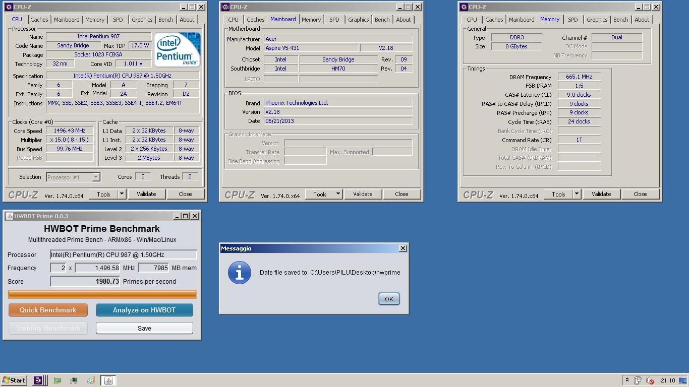This screenshot has width=689, height=387.
Task: Click the CPU-Z title icon in the Memory window
Action: (464, 7)
